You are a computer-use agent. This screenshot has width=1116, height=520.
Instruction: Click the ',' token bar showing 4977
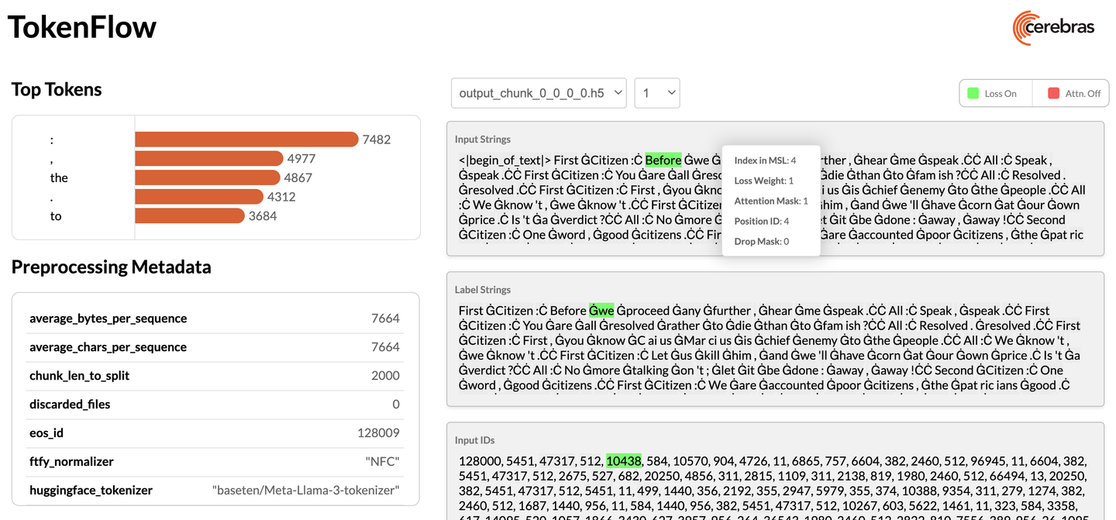click(x=209, y=159)
